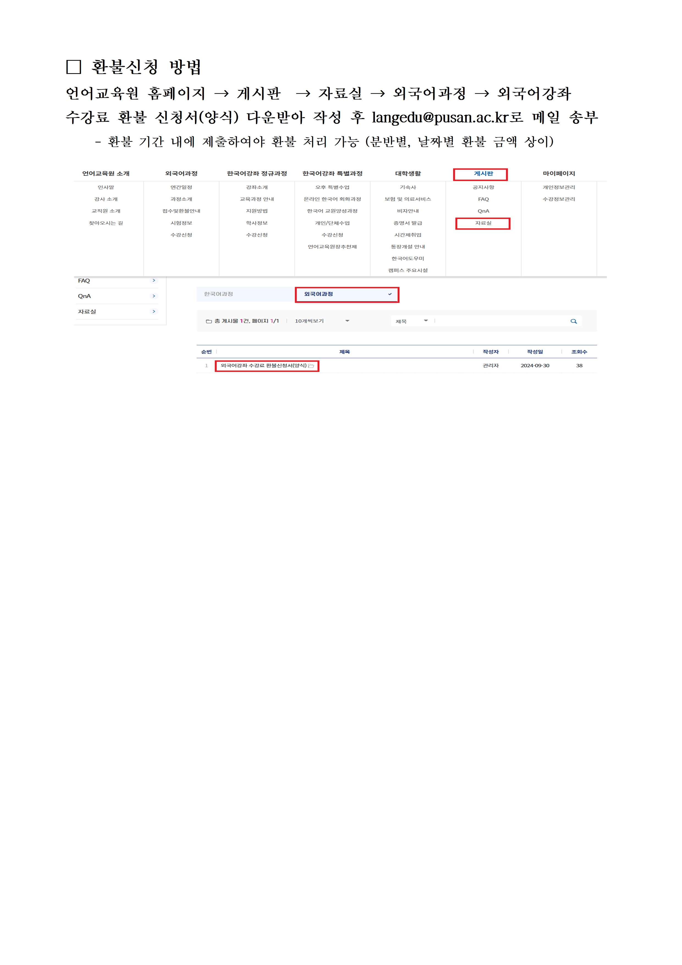This screenshot has height=965, width=682.
Task: Click the magnifier search icon
Action: click(x=573, y=321)
